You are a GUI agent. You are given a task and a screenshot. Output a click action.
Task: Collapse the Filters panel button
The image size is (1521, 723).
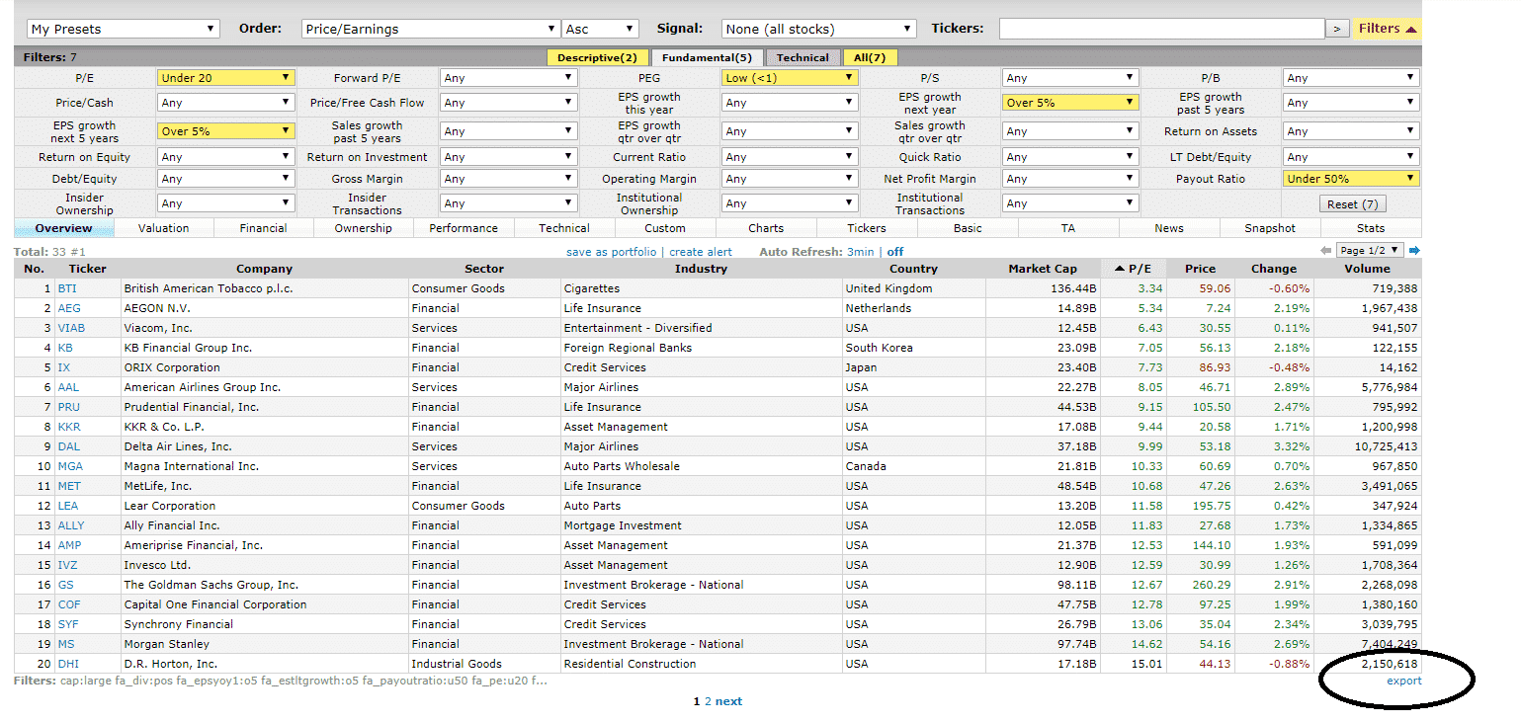click(x=1388, y=29)
